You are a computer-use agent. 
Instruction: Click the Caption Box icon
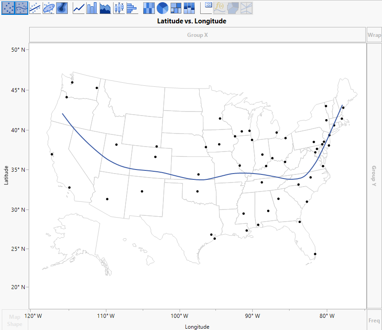pos(206,8)
